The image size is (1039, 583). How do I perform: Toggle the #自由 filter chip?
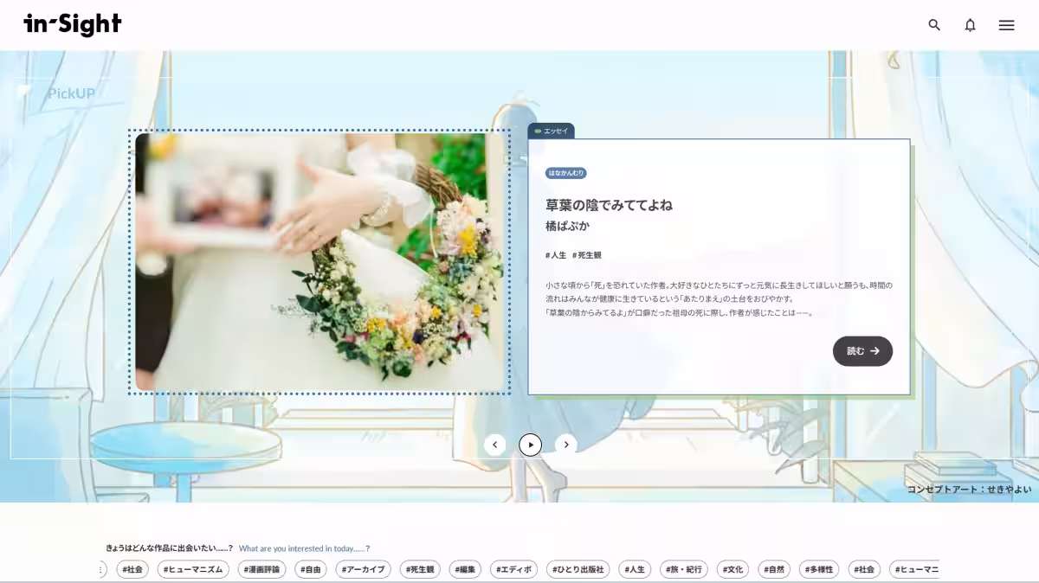click(309, 569)
